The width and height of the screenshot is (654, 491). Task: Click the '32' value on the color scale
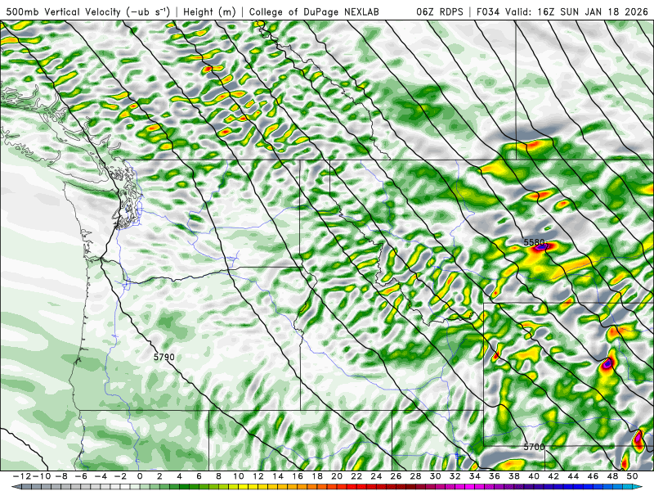coord(455,476)
